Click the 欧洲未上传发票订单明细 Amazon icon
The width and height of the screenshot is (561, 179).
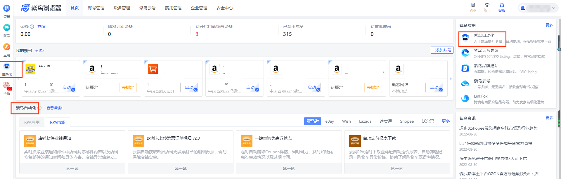click(x=138, y=141)
